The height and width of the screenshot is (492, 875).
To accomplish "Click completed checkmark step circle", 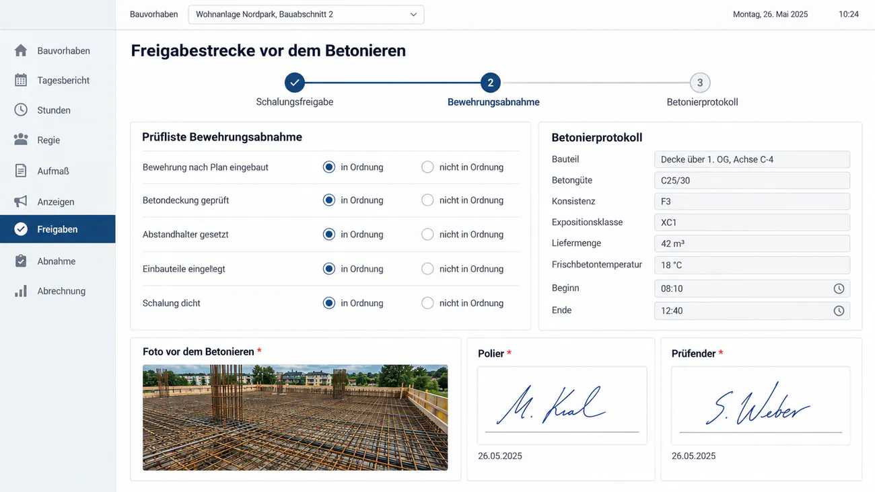I will coord(295,83).
